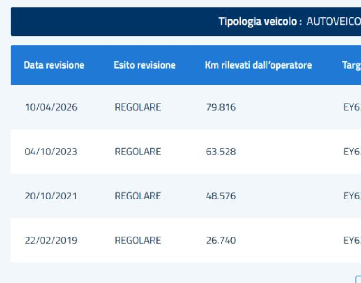Click REGOLARE in the 04/10/2023 row
361x283 pixels.
pyautogui.click(x=138, y=152)
